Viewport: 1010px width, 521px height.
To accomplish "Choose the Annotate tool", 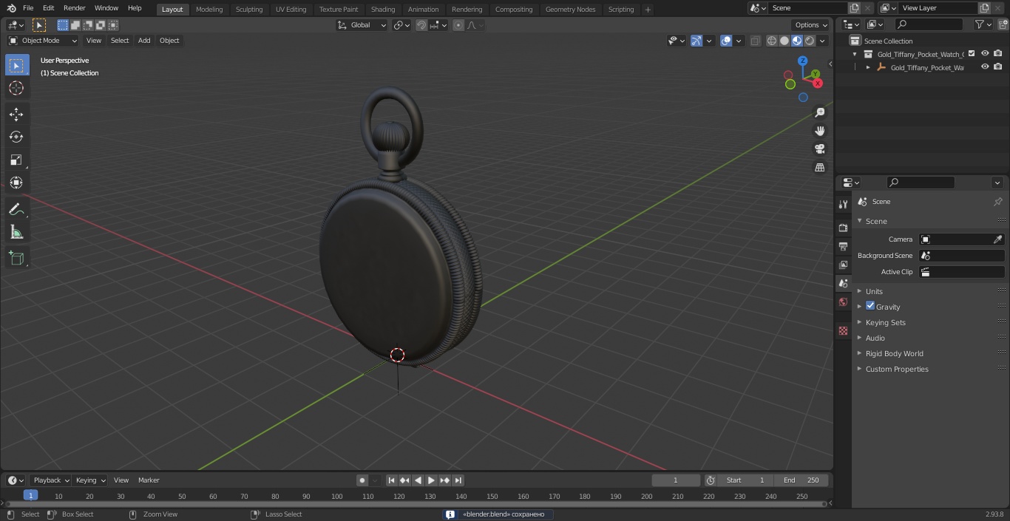I will [16, 209].
